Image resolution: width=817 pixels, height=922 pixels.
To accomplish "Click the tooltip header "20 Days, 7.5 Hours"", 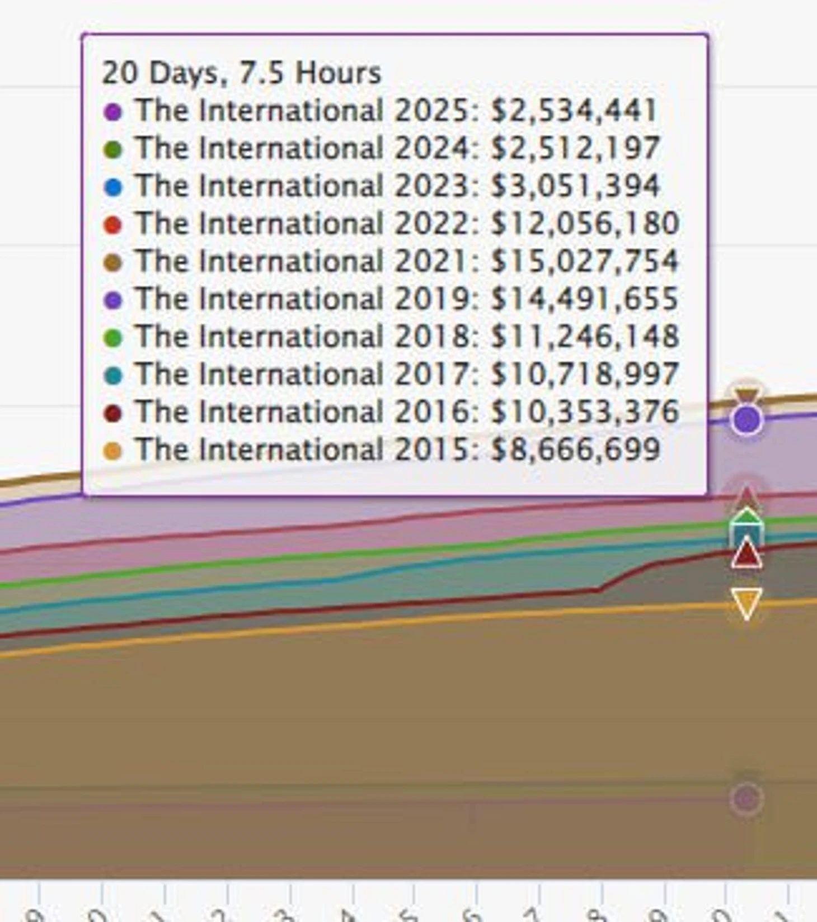I will 242,73.
